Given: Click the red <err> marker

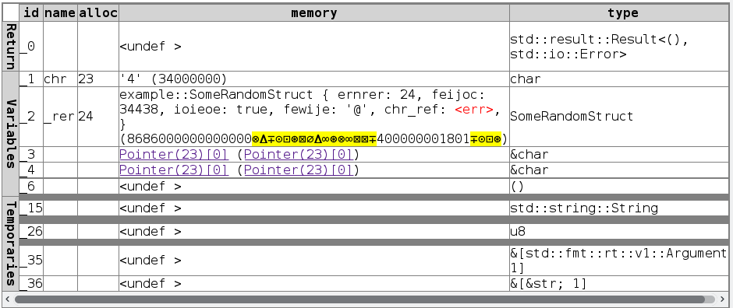Looking at the screenshot, I should pyautogui.click(x=473, y=110).
